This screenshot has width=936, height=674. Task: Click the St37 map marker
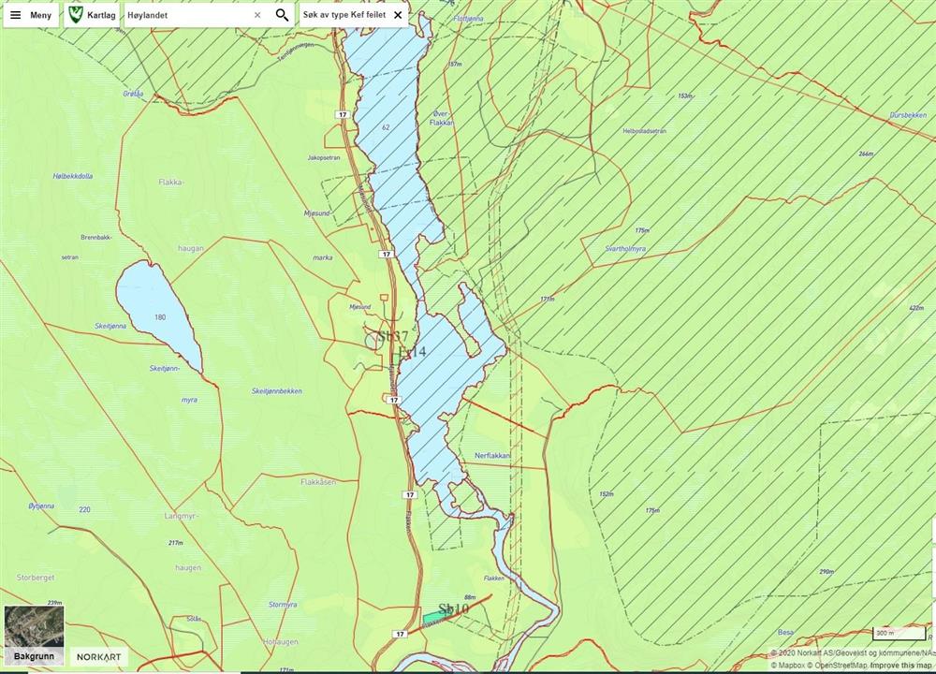click(x=391, y=337)
